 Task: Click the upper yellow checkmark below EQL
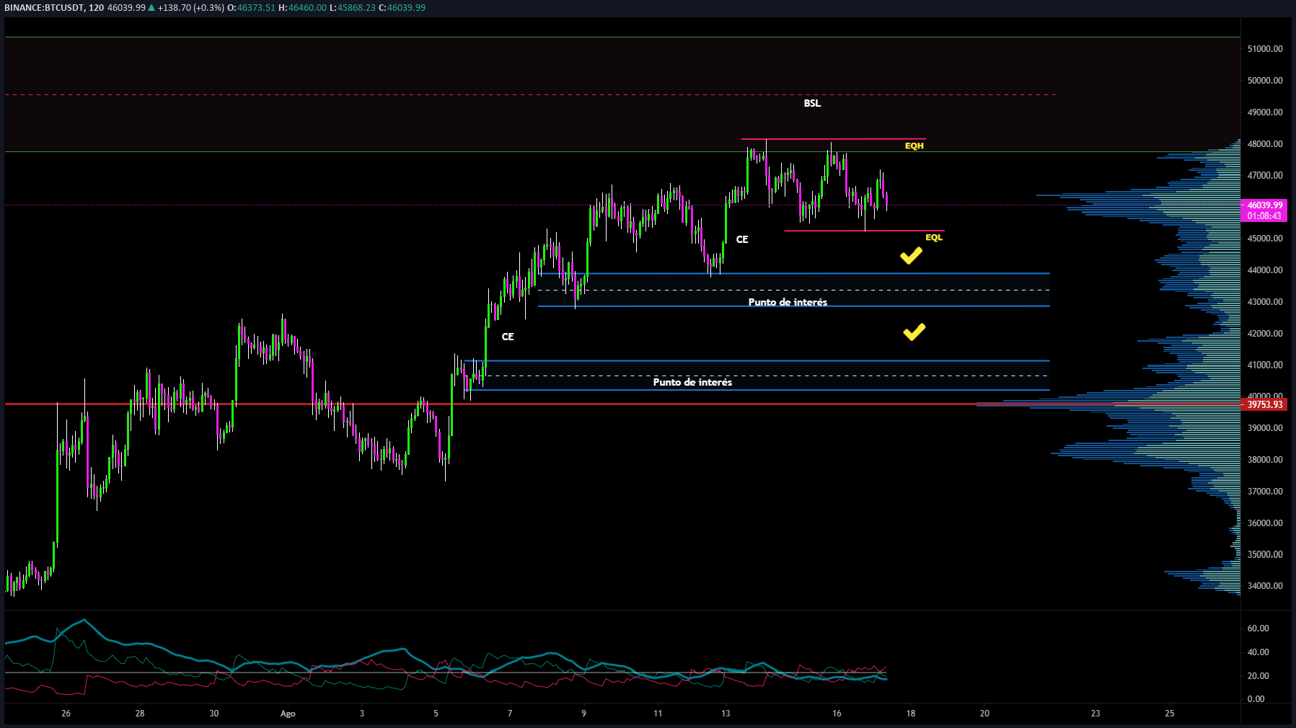coord(911,256)
